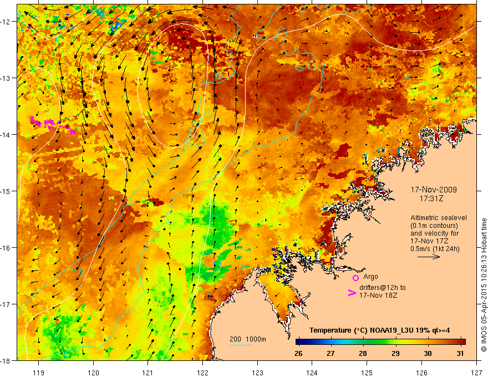Click the latitude axis label -14
The height and width of the screenshot is (377, 488).
tap(6, 134)
